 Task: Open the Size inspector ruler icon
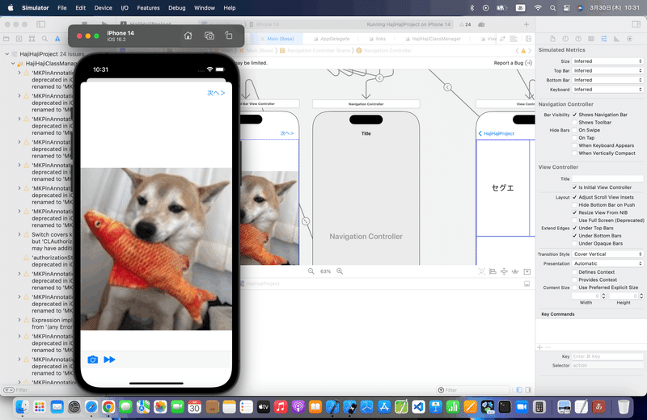pos(616,39)
